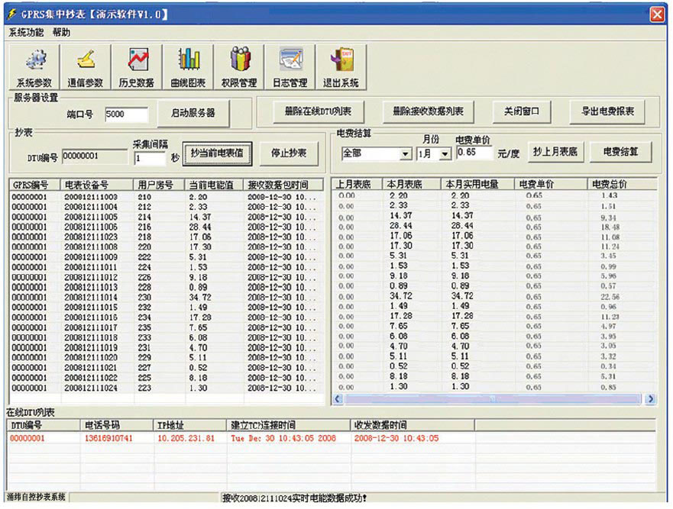Focus the 电费单价 field showing 0.65
This screenshot has width=673, height=509.
click(474, 152)
